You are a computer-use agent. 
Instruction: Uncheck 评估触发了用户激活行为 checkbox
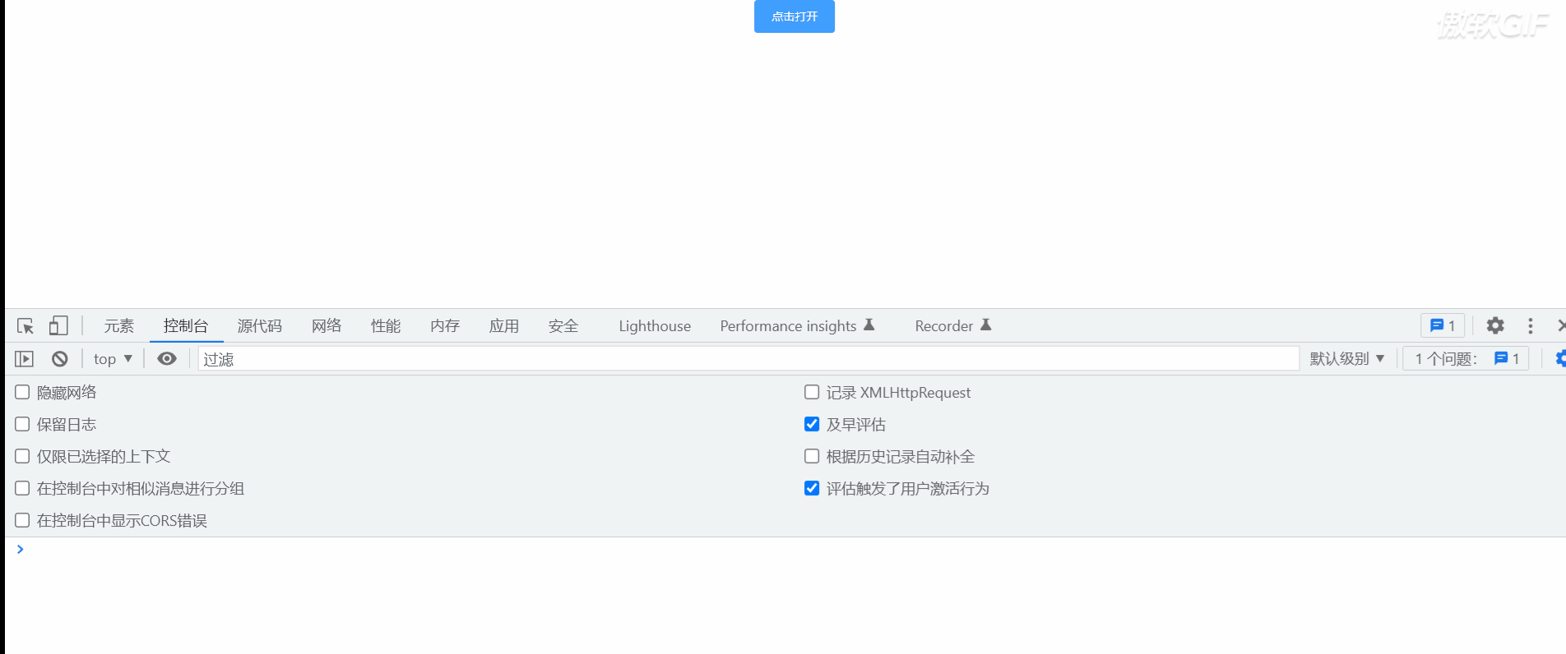pos(812,489)
